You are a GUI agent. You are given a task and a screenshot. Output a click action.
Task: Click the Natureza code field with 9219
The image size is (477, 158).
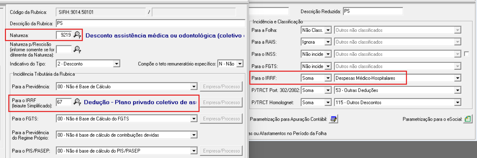coord(64,35)
